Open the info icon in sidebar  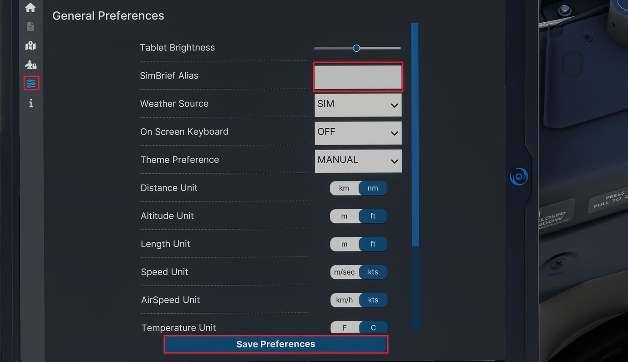pos(30,104)
